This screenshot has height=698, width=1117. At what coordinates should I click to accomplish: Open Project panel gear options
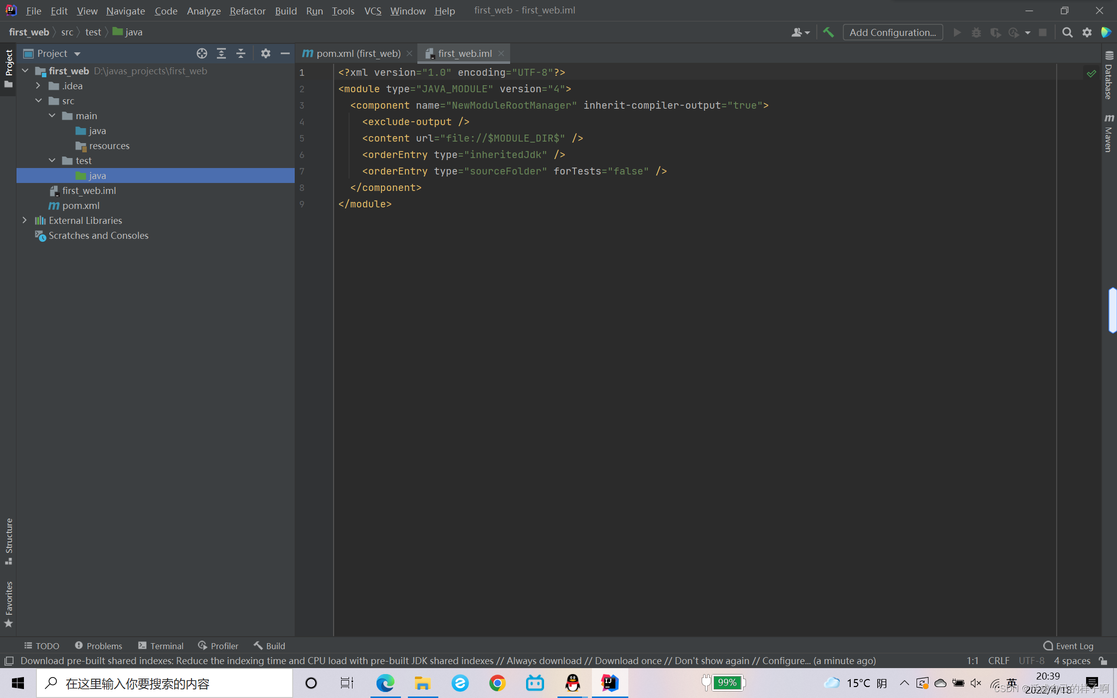point(265,53)
